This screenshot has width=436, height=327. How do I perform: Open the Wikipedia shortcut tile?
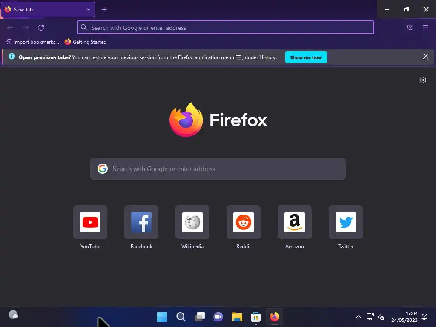point(192,222)
